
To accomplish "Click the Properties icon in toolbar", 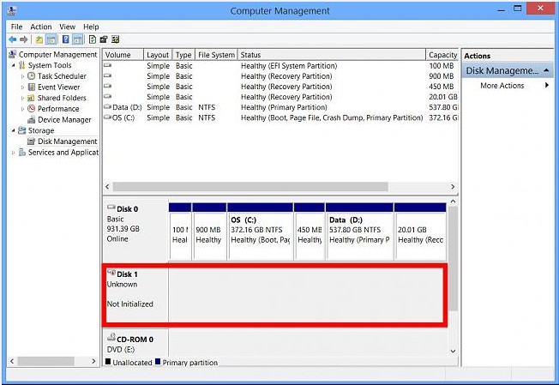I will [104, 39].
